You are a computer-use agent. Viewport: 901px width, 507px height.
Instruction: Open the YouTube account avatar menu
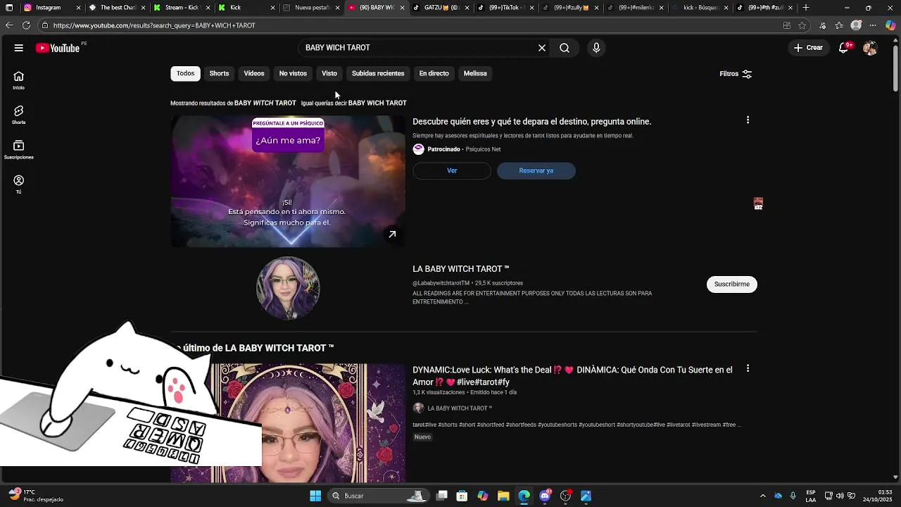click(870, 48)
